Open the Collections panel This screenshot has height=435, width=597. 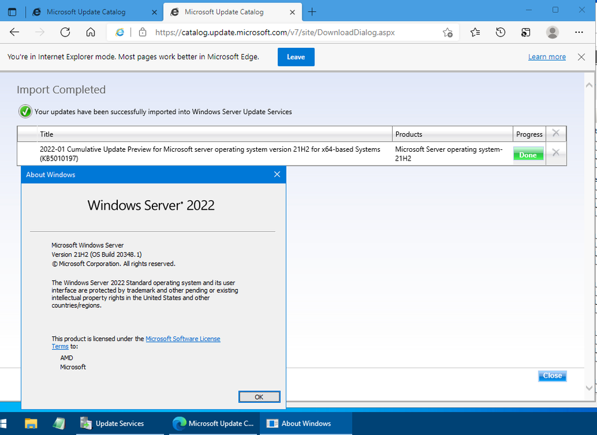(x=526, y=32)
